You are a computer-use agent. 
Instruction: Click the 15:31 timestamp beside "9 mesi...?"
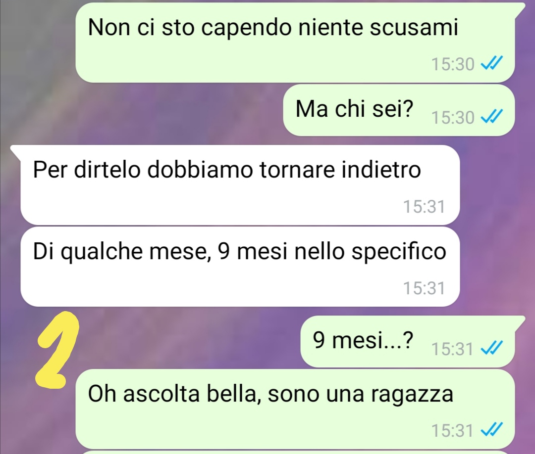(x=452, y=349)
